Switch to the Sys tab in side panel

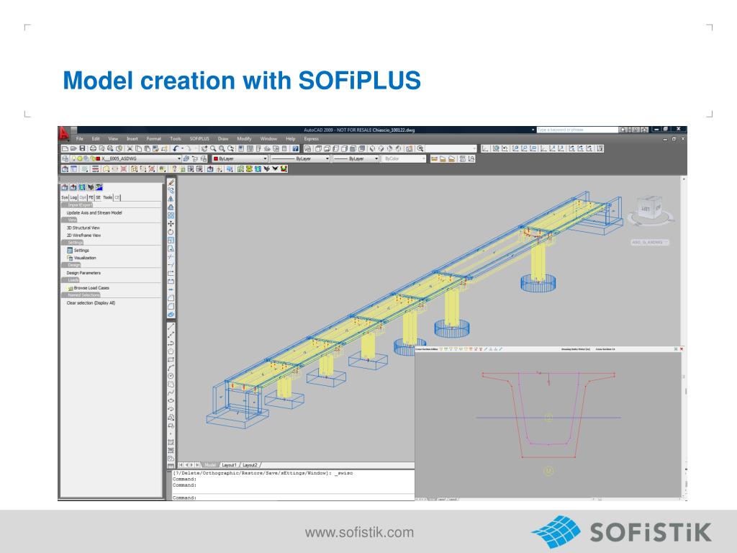click(64, 197)
